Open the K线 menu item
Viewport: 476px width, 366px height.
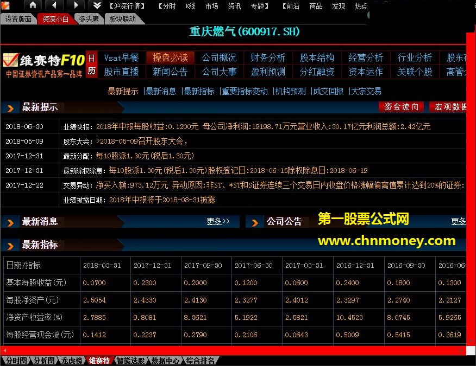coord(190,6)
